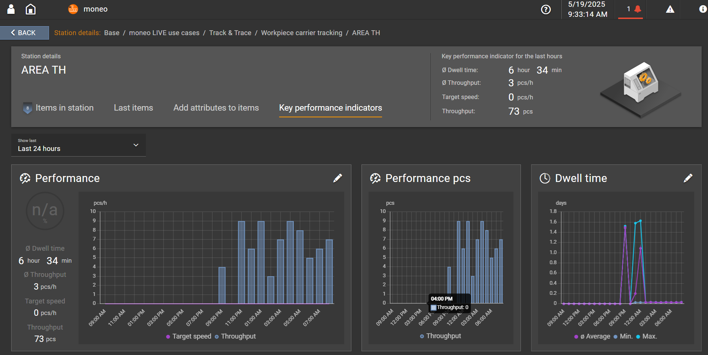The width and height of the screenshot is (708, 355).
Task: Open the notifications bell icon
Action: tap(638, 9)
